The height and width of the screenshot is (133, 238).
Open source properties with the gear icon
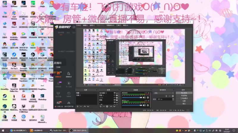(x=107, y=106)
